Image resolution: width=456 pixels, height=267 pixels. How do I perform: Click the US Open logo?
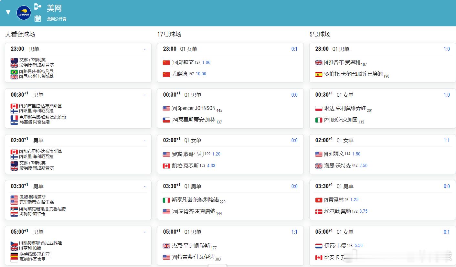point(24,13)
